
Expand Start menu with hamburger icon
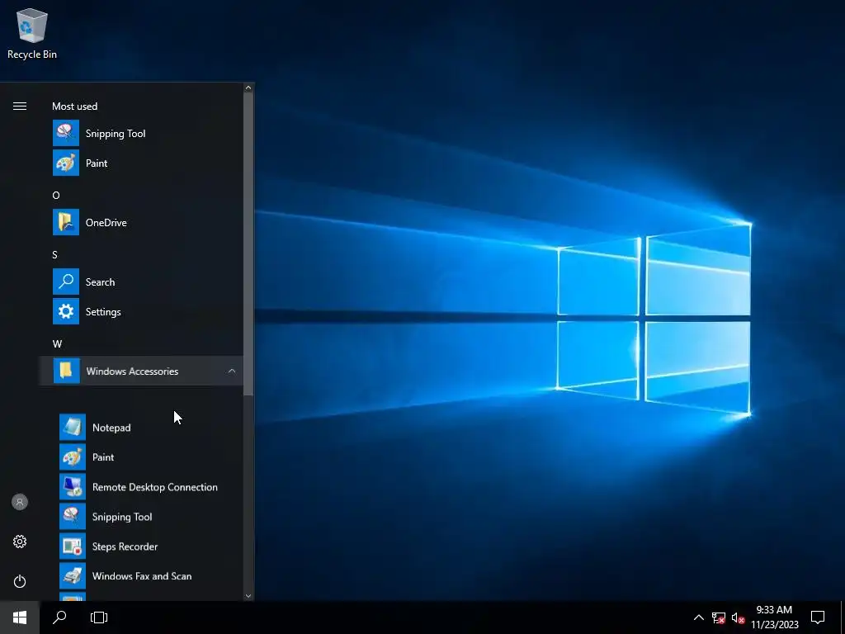(x=20, y=106)
